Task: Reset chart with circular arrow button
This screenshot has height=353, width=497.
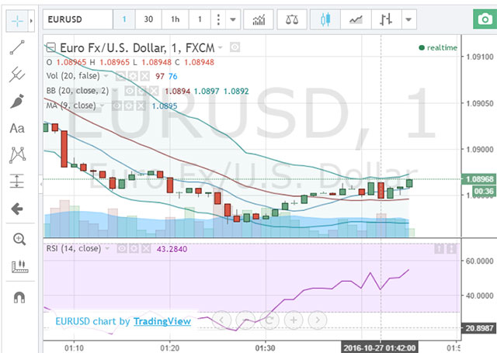Action: point(269,320)
